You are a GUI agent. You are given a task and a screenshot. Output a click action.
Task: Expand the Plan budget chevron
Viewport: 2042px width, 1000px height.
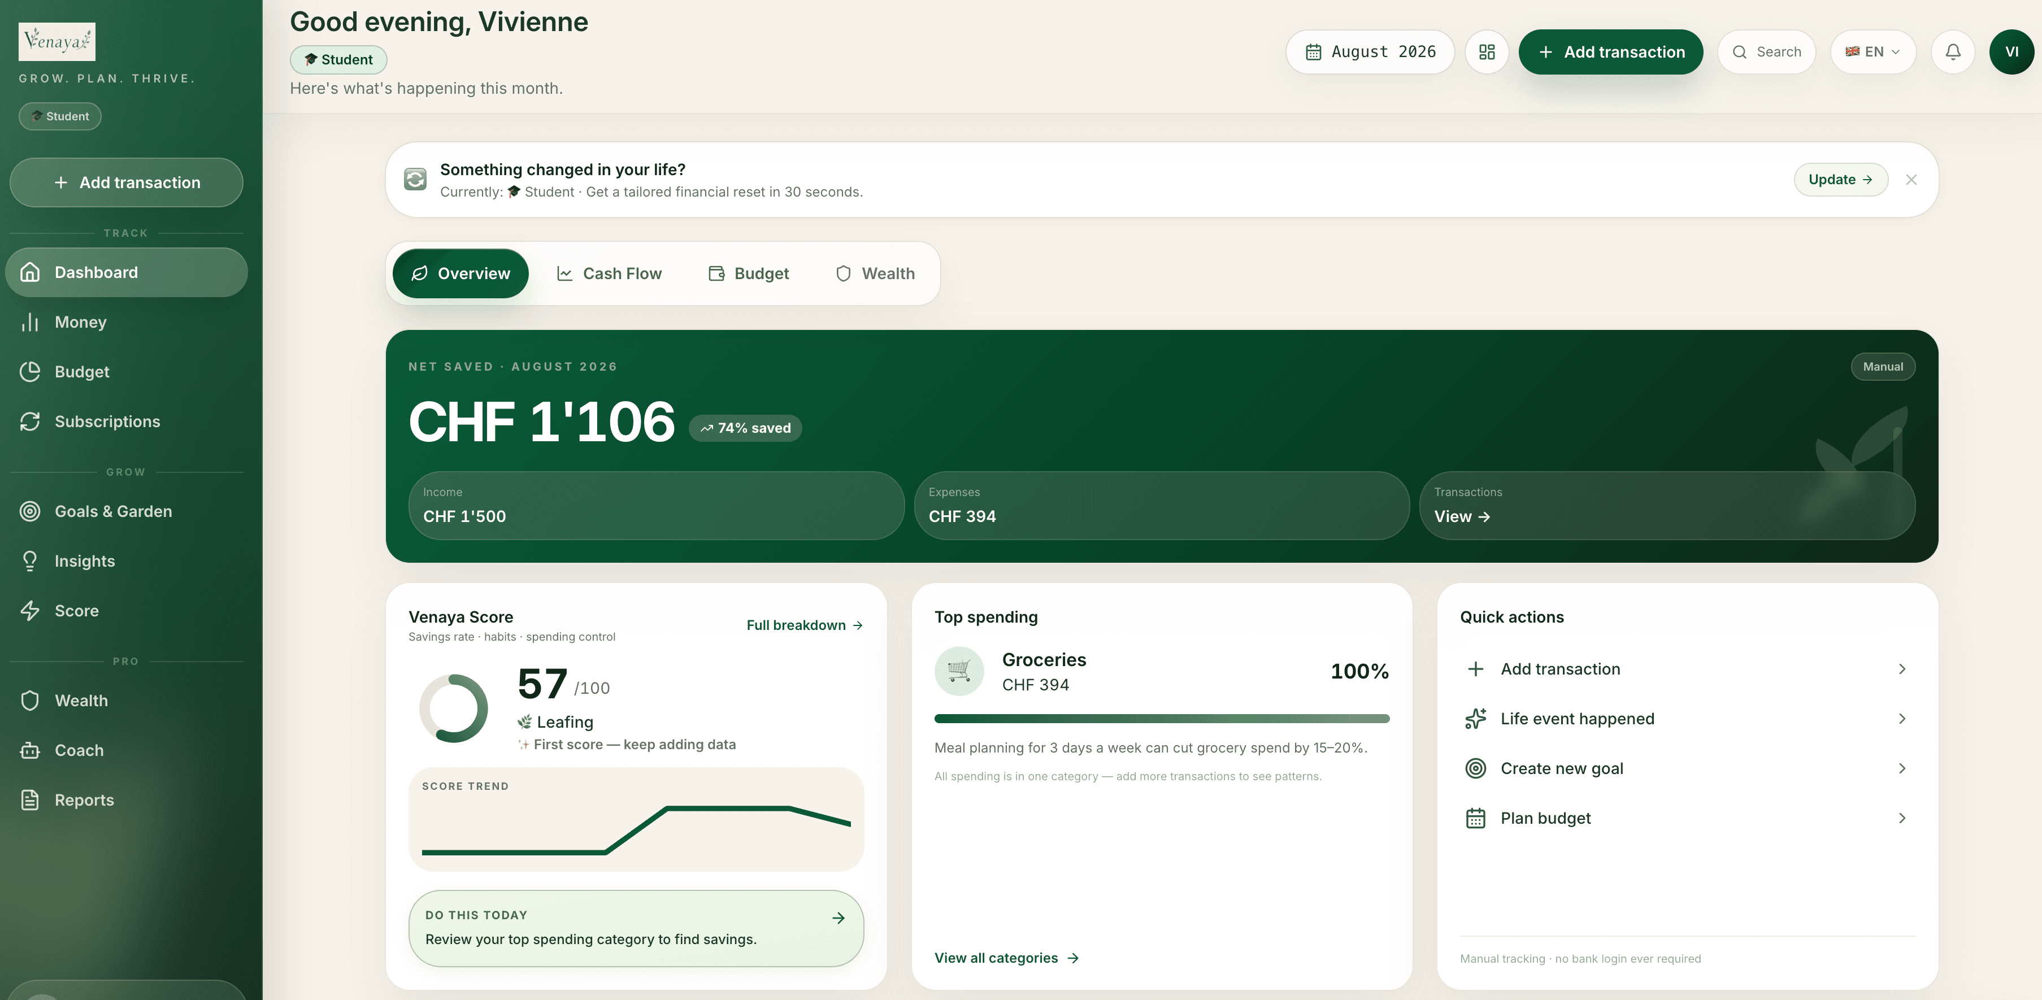coord(1902,819)
